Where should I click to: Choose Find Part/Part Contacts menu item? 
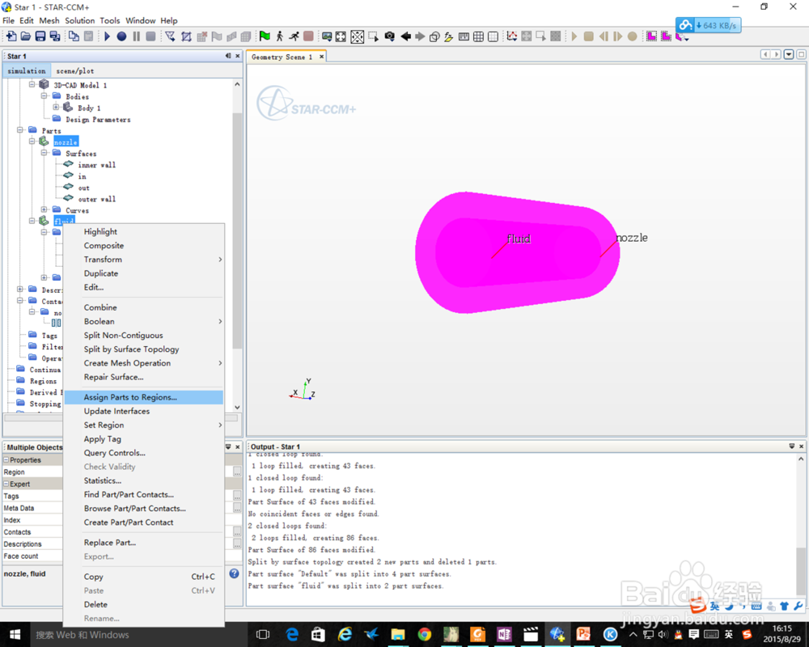pos(144,495)
